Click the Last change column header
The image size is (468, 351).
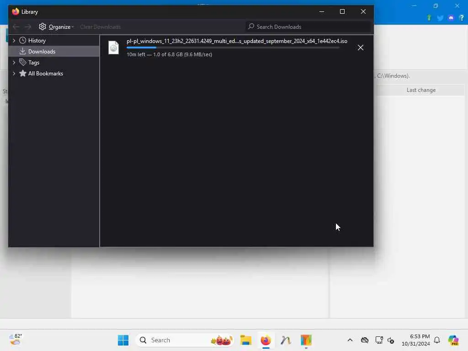pyautogui.click(x=421, y=90)
